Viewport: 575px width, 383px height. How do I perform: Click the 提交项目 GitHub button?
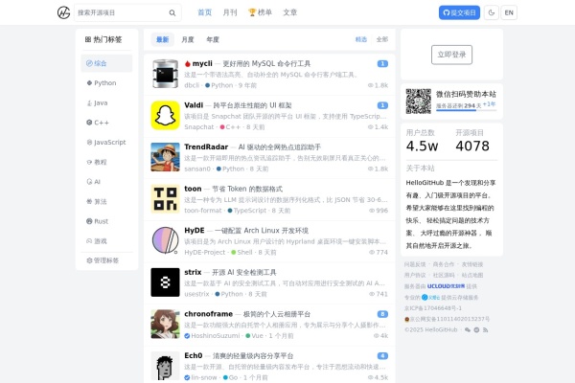[459, 12]
